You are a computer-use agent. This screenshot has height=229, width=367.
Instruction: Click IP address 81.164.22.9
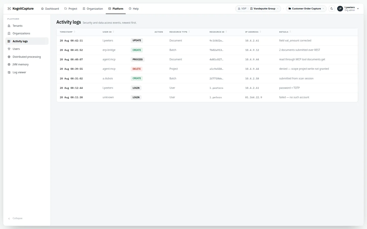pyautogui.click(x=254, y=97)
